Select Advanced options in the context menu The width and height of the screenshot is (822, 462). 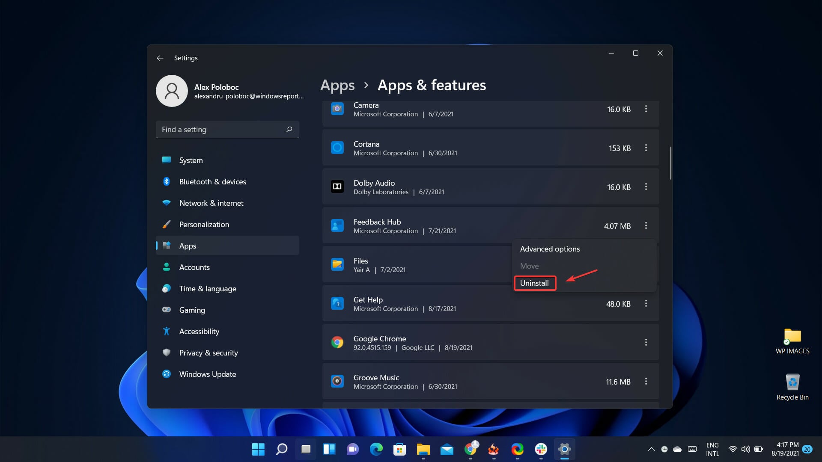click(x=550, y=249)
